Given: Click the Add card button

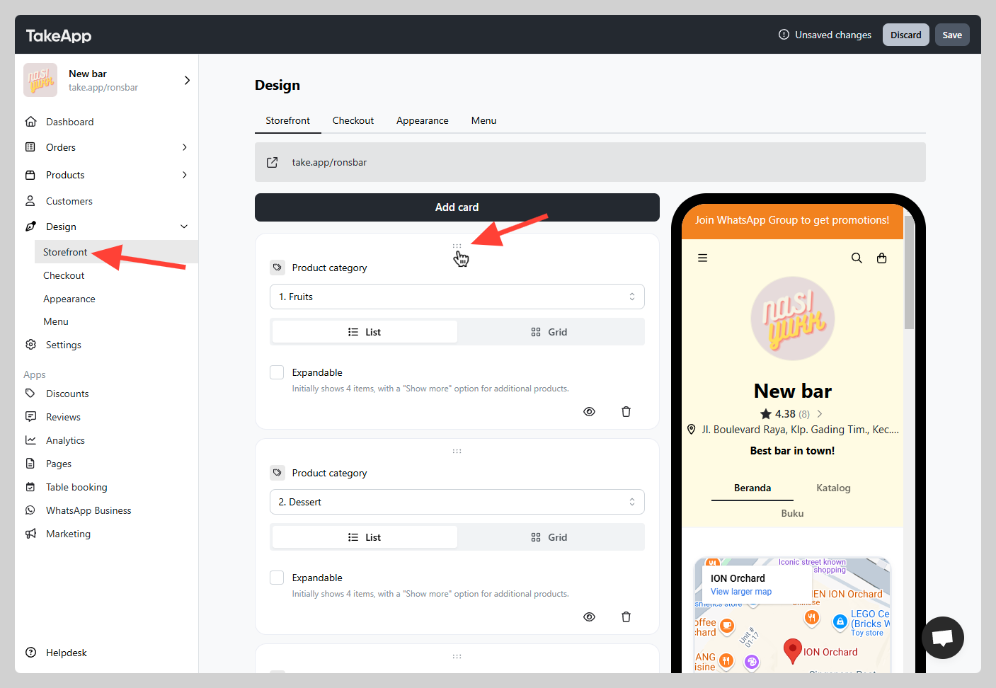Looking at the screenshot, I should pyautogui.click(x=457, y=207).
